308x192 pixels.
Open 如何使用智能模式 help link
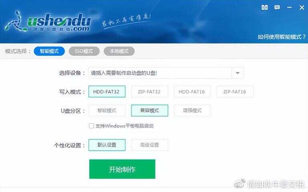click(x=282, y=37)
